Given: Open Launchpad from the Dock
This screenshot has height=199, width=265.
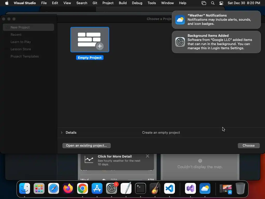Looking at the screenshot, I should click(39, 188).
